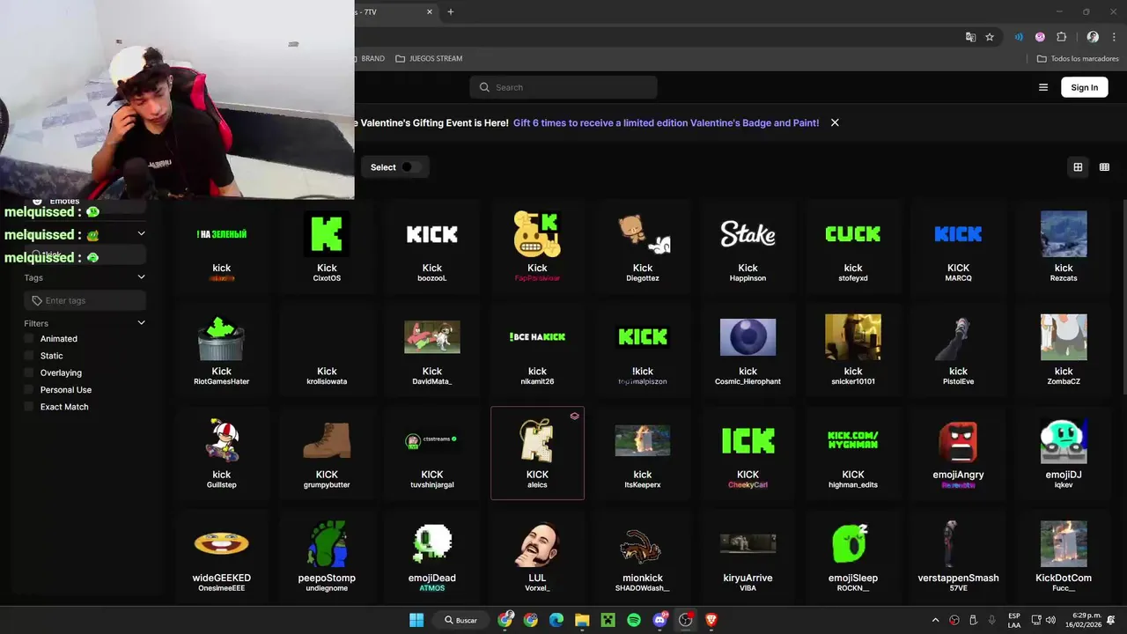Open the KICK emote by MARCQ
Image resolution: width=1127 pixels, height=634 pixels.
[x=958, y=245]
